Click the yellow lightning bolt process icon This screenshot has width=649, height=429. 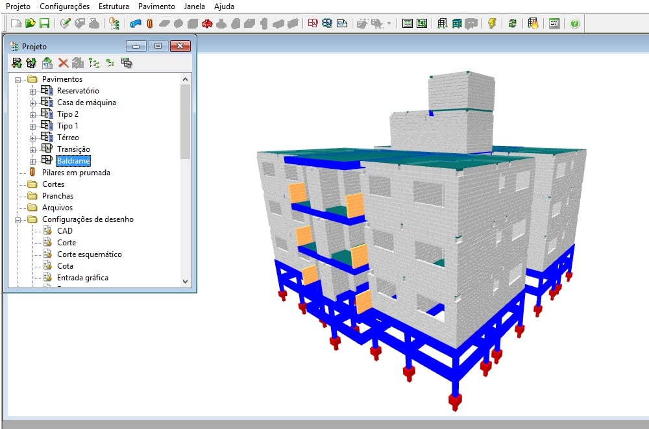coord(492,23)
